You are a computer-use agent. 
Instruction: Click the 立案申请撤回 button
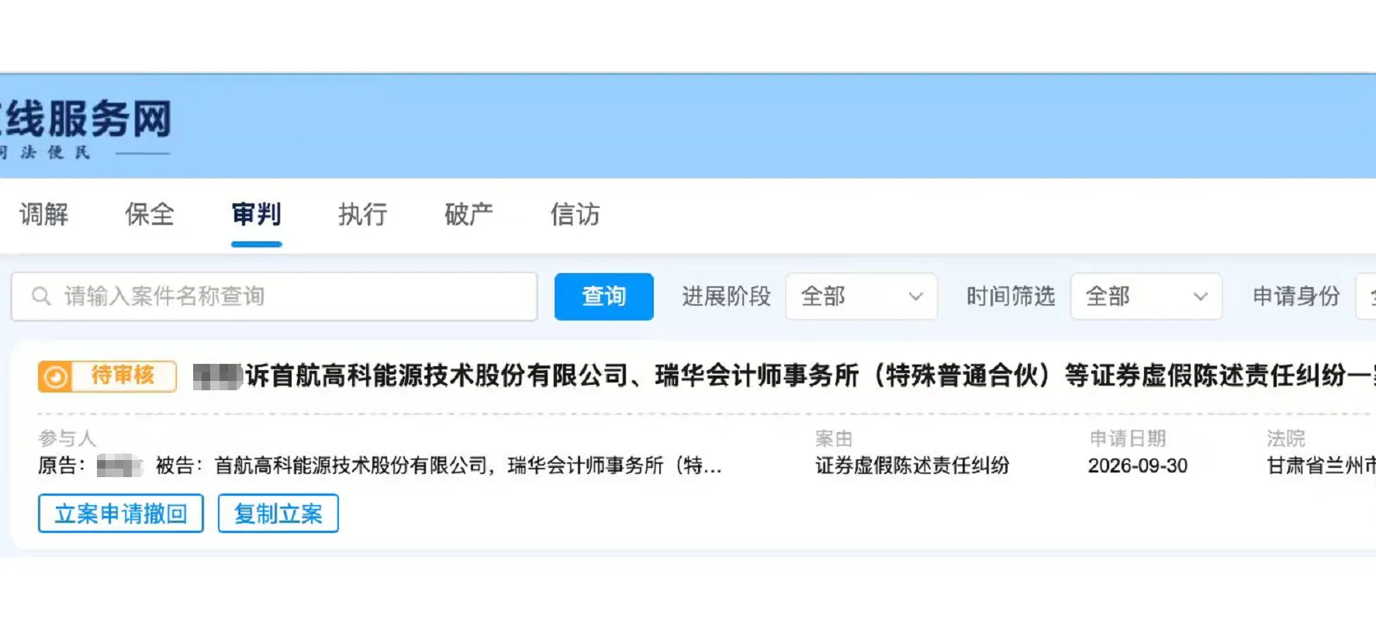pyautogui.click(x=121, y=514)
